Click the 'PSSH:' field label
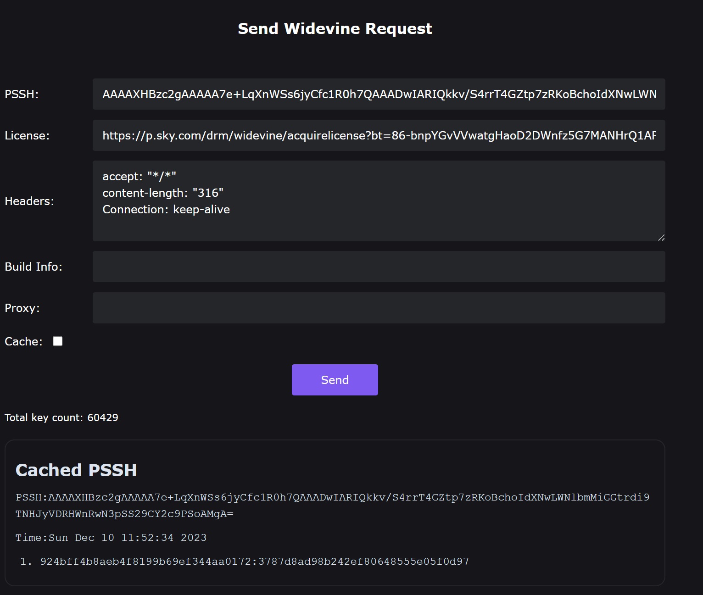This screenshot has height=595, width=703. tap(22, 94)
